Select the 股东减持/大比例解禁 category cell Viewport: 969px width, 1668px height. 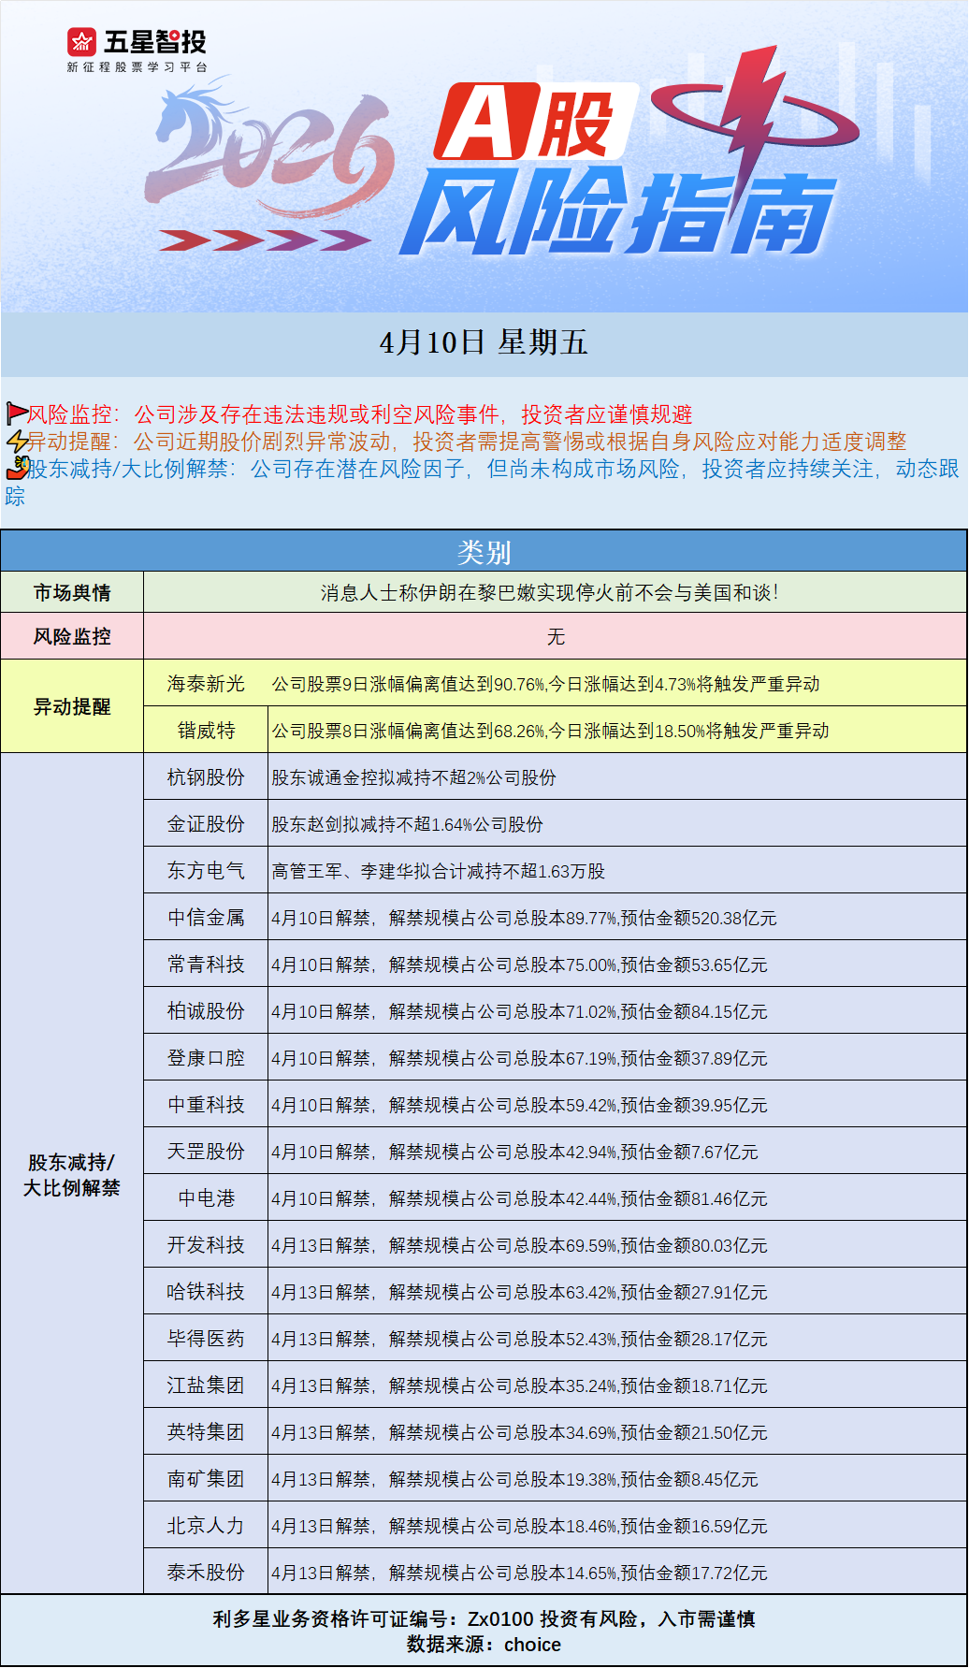(72, 1174)
